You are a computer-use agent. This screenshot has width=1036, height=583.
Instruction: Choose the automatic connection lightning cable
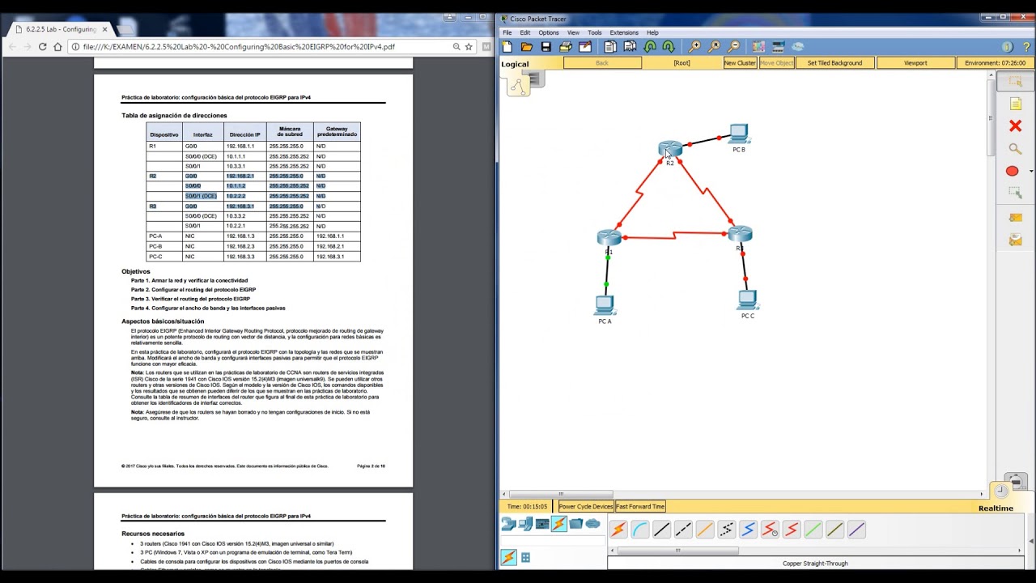618,530
